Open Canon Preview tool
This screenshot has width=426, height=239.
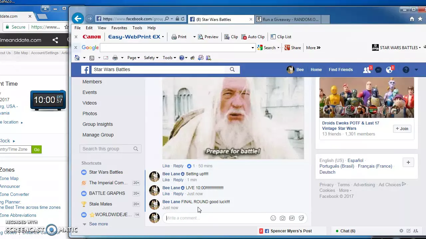click(x=208, y=37)
